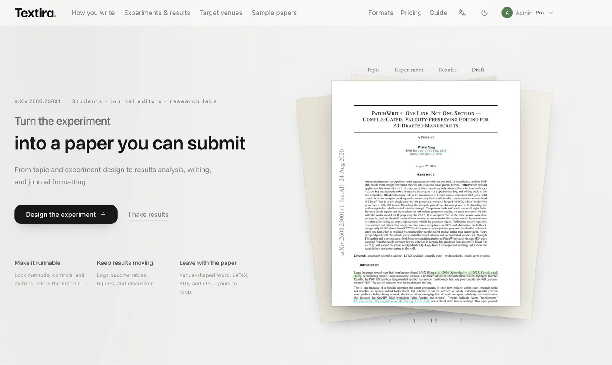Go to Target venues page
The width and height of the screenshot is (612, 365).
[221, 13]
